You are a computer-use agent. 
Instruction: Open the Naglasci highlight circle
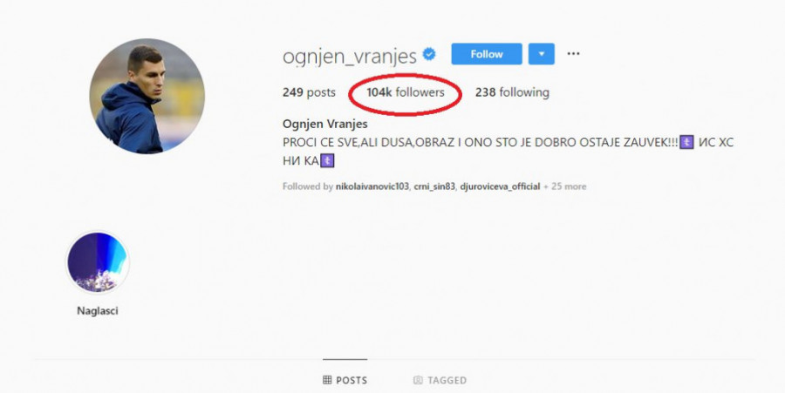98,262
